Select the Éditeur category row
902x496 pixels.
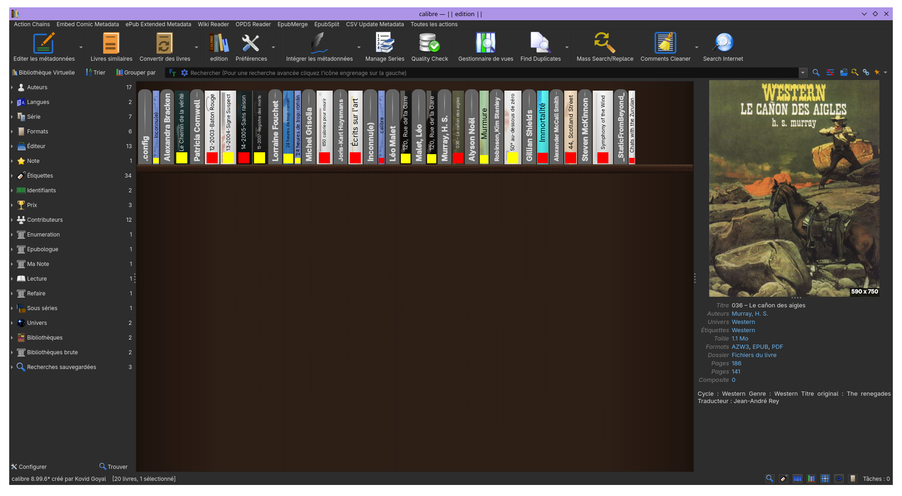click(x=72, y=146)
